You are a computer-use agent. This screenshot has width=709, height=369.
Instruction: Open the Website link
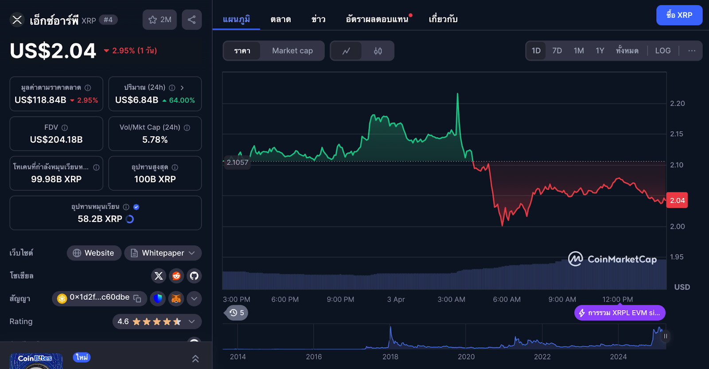pos(94,253)
